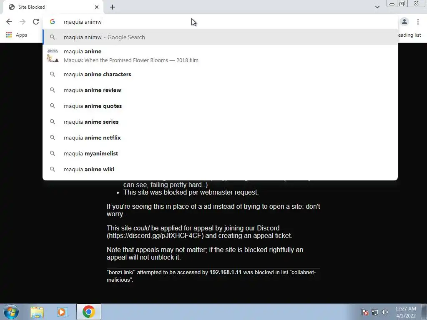Select 'maquia anime series' suggestion

point(220,122)
